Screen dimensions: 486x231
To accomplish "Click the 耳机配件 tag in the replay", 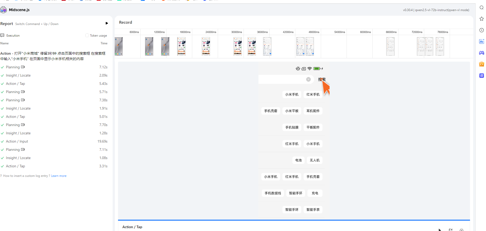I will (x=313, y=111).
